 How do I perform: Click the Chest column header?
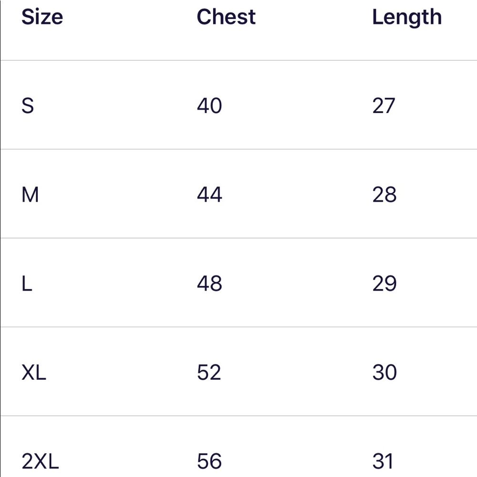coord(226,17)
